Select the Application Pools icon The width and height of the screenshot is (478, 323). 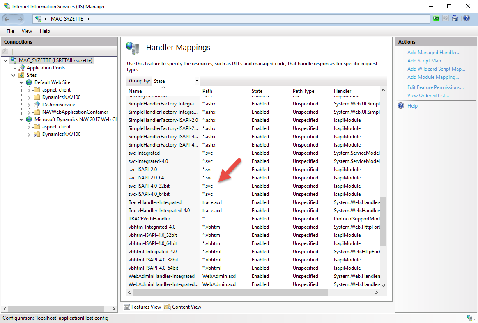click(x=21, y=68)
